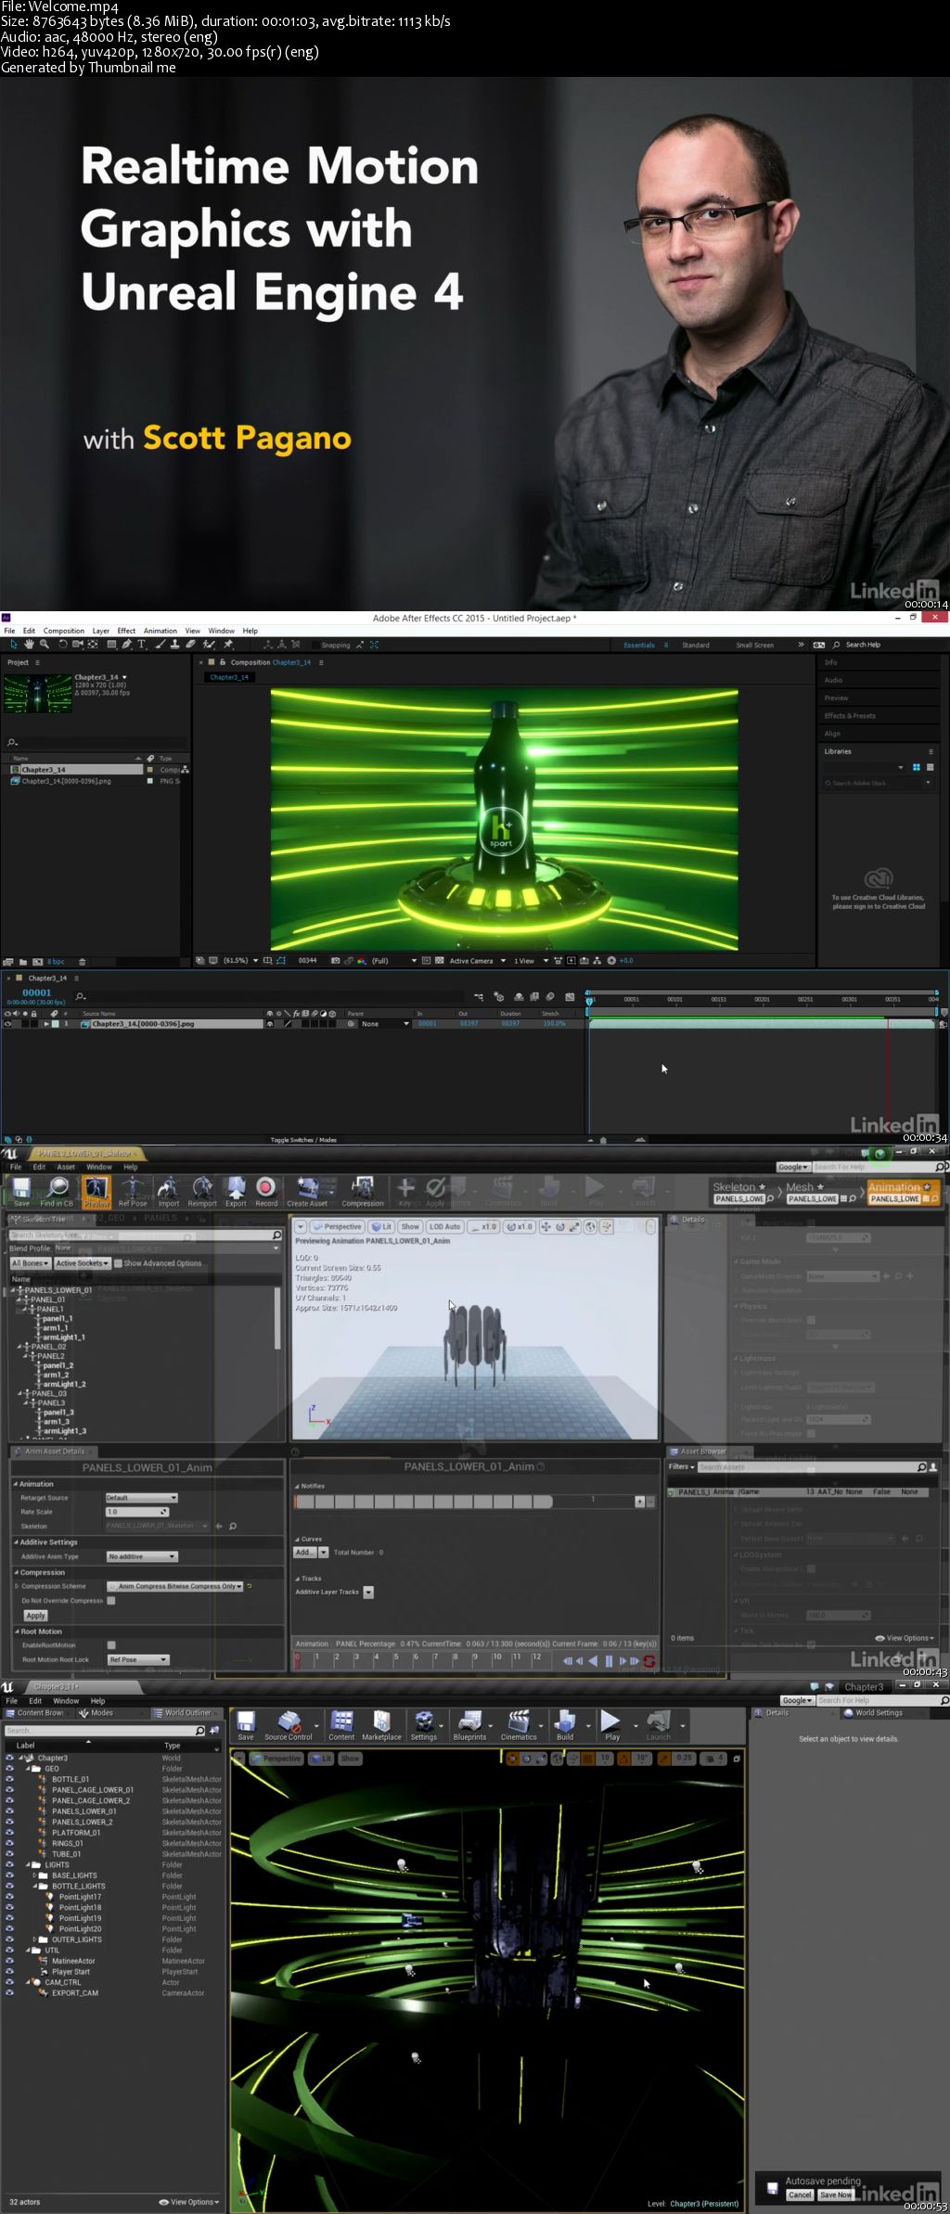The height and width of the screenshot is (2214, 950).
Task: Toggle Preview mode in animation editor
Action: (x=96, y=1191)
